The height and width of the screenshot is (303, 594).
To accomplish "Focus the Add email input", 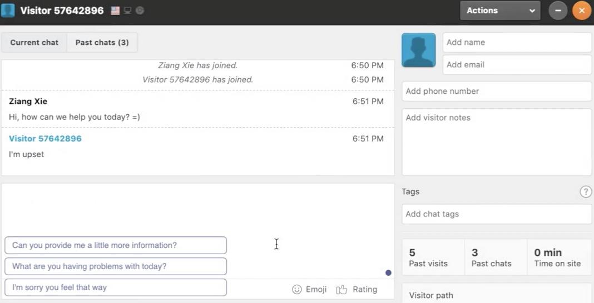I will [517, 64].
